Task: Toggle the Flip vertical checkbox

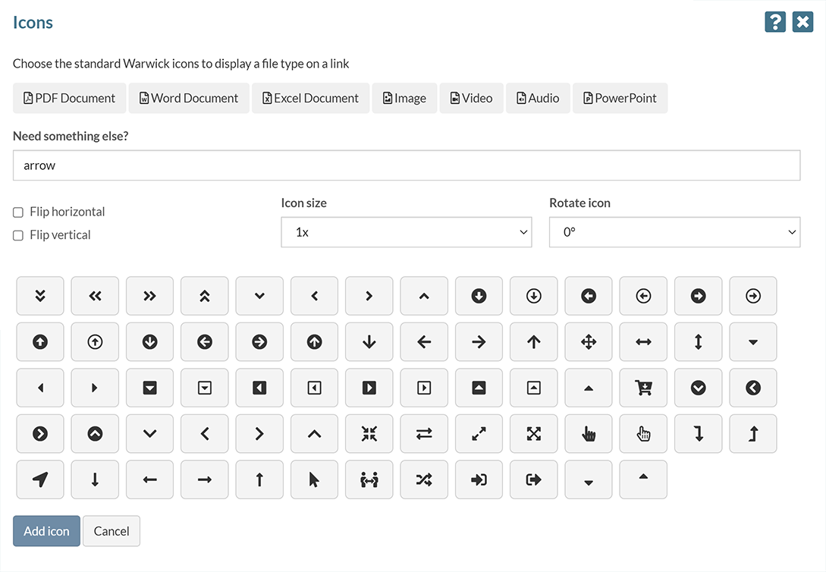Action: tap(18, 236)
